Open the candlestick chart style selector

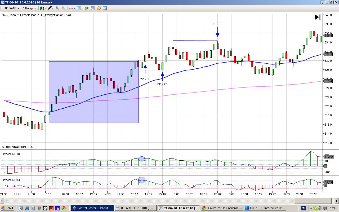click(x=42, y=8)
